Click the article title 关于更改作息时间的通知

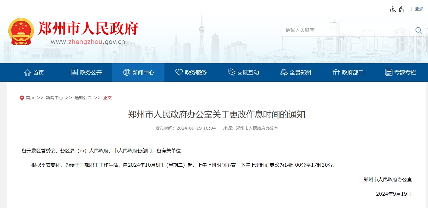[217, 115]
